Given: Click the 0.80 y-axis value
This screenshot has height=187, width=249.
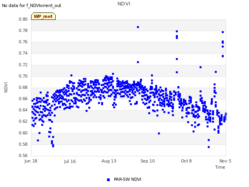Looking at the screenshot, I should click(23, 19).
